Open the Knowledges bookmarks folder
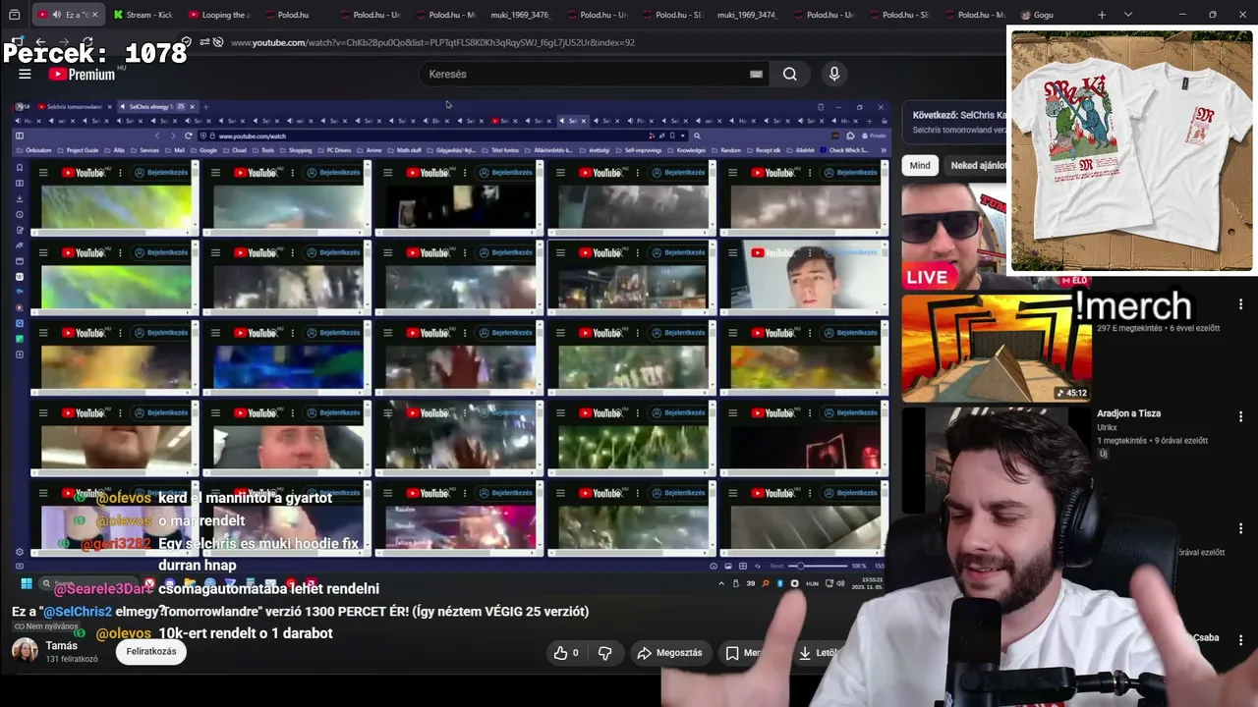Image resolution: width=1258 pixels, height=707 pixels. pyautogui.click(x=690, y=150)
